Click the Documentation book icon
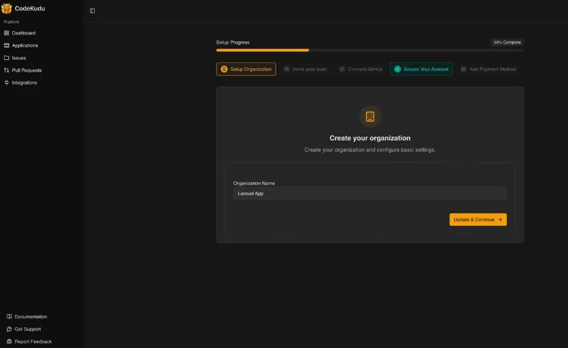The height and width of the screenshot is (348, 568). click(x=9, y=317)
